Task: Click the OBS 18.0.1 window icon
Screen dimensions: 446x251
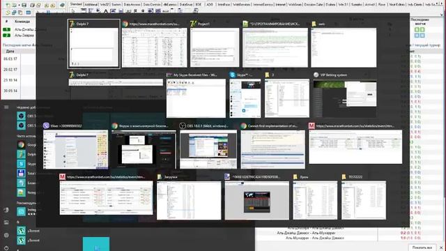Action: [183, 125]
